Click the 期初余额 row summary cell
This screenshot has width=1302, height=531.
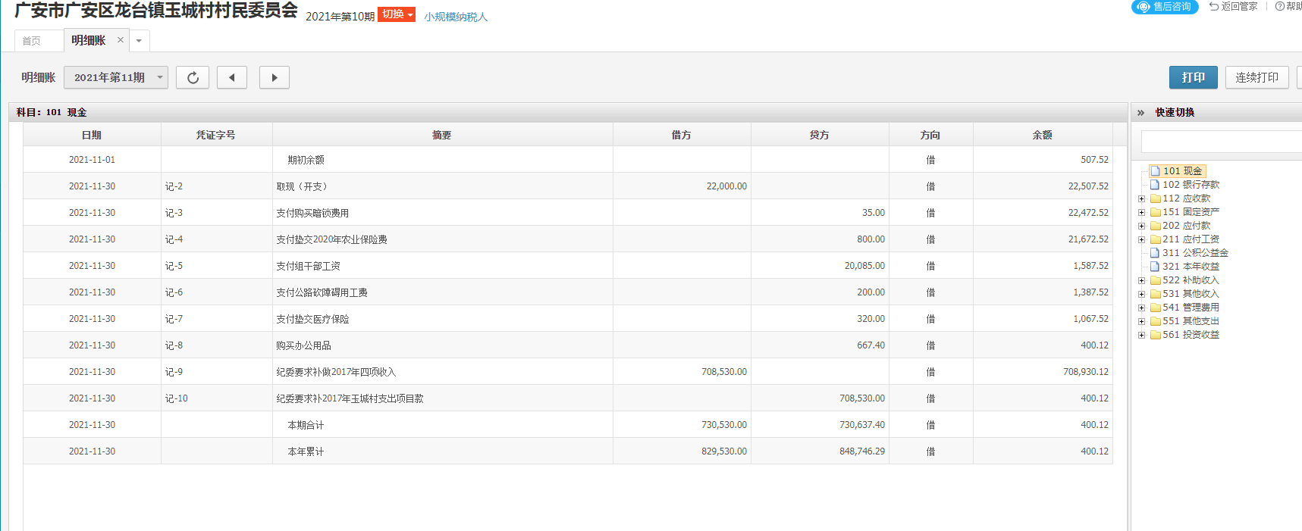click(x=442, y=160)
